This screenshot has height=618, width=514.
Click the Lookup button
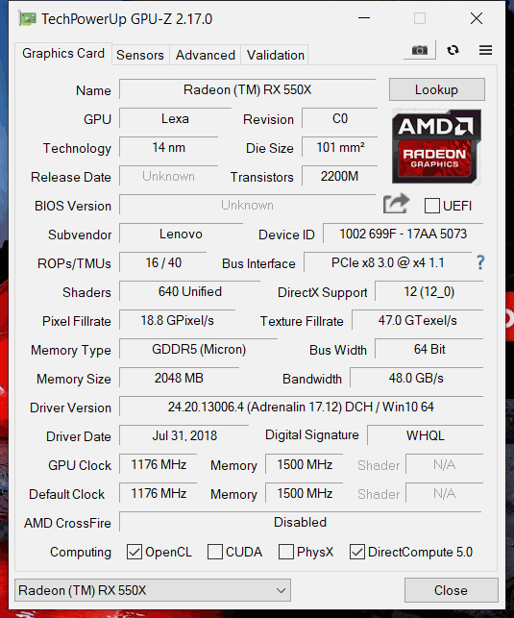(x=437, y=89)
